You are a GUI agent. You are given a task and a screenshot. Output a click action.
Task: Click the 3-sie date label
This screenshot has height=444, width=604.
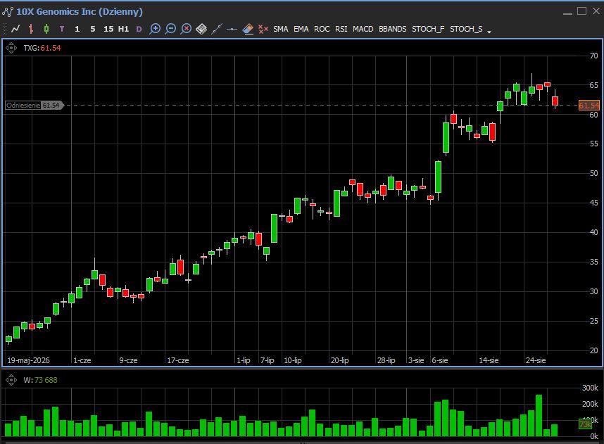tap(416, 360)
